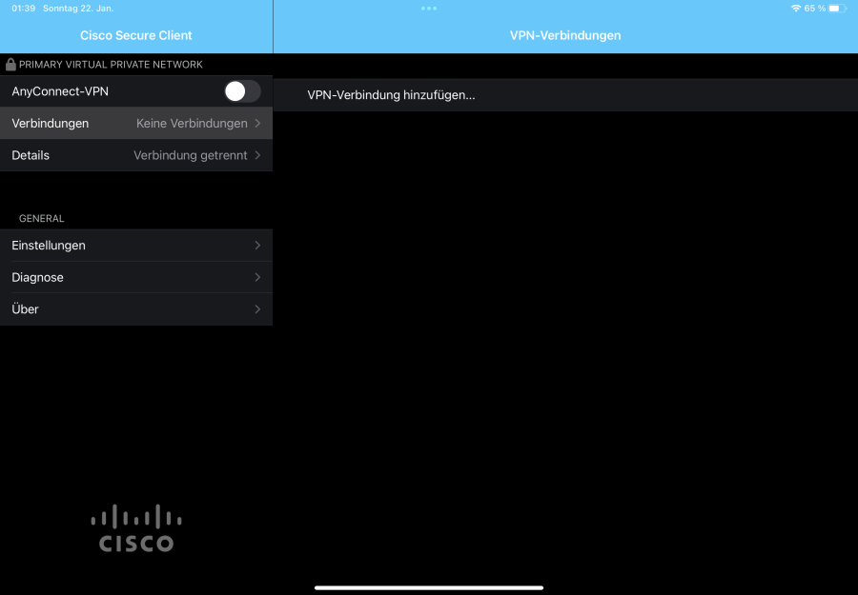Click the "Verbindung getrennt" status text
Viewport: 858px width, 595px height.
[x=191, y=155]
